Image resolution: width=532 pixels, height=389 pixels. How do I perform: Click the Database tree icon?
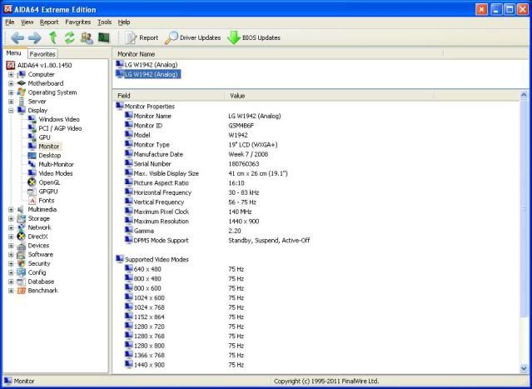[22, 282]
